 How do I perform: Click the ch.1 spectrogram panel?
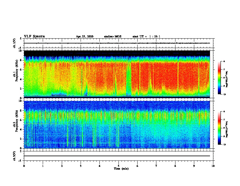(x=117, y=74)
